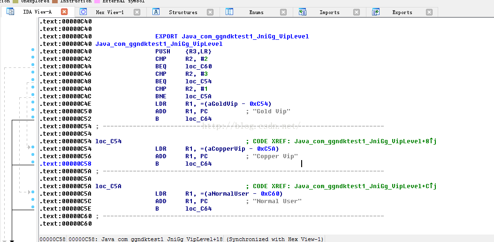Follow loc_C60 in the first BEQ

pos(198,66)
